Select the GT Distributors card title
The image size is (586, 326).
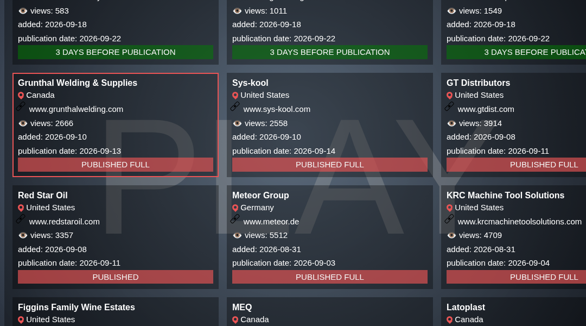pyautogui.click(x=478, y=83)
